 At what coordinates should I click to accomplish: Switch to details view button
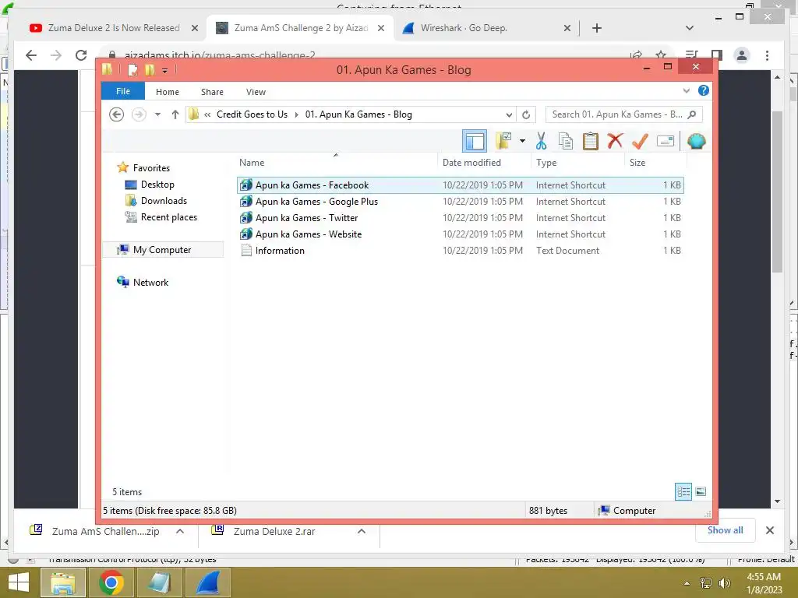pyautogui.click(x=683, y=491)
